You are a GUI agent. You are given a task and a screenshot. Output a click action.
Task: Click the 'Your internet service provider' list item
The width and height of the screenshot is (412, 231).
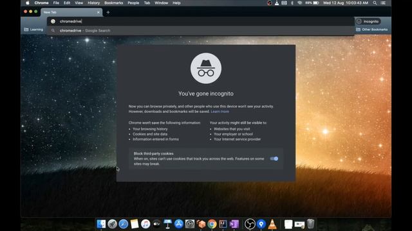click(238, 139)
